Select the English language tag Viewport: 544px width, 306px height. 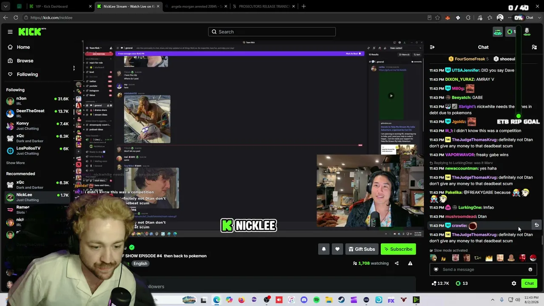tap(140, 263)
